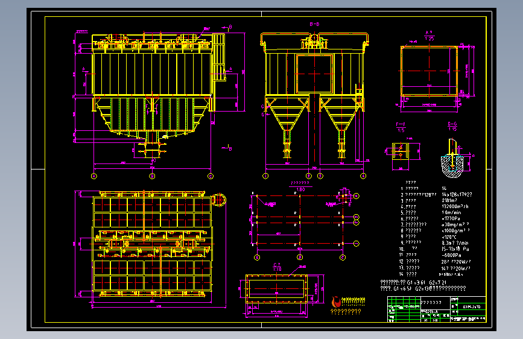Click the B-B section view title
This screenshot has width=523, height=339.
(314, 24)
